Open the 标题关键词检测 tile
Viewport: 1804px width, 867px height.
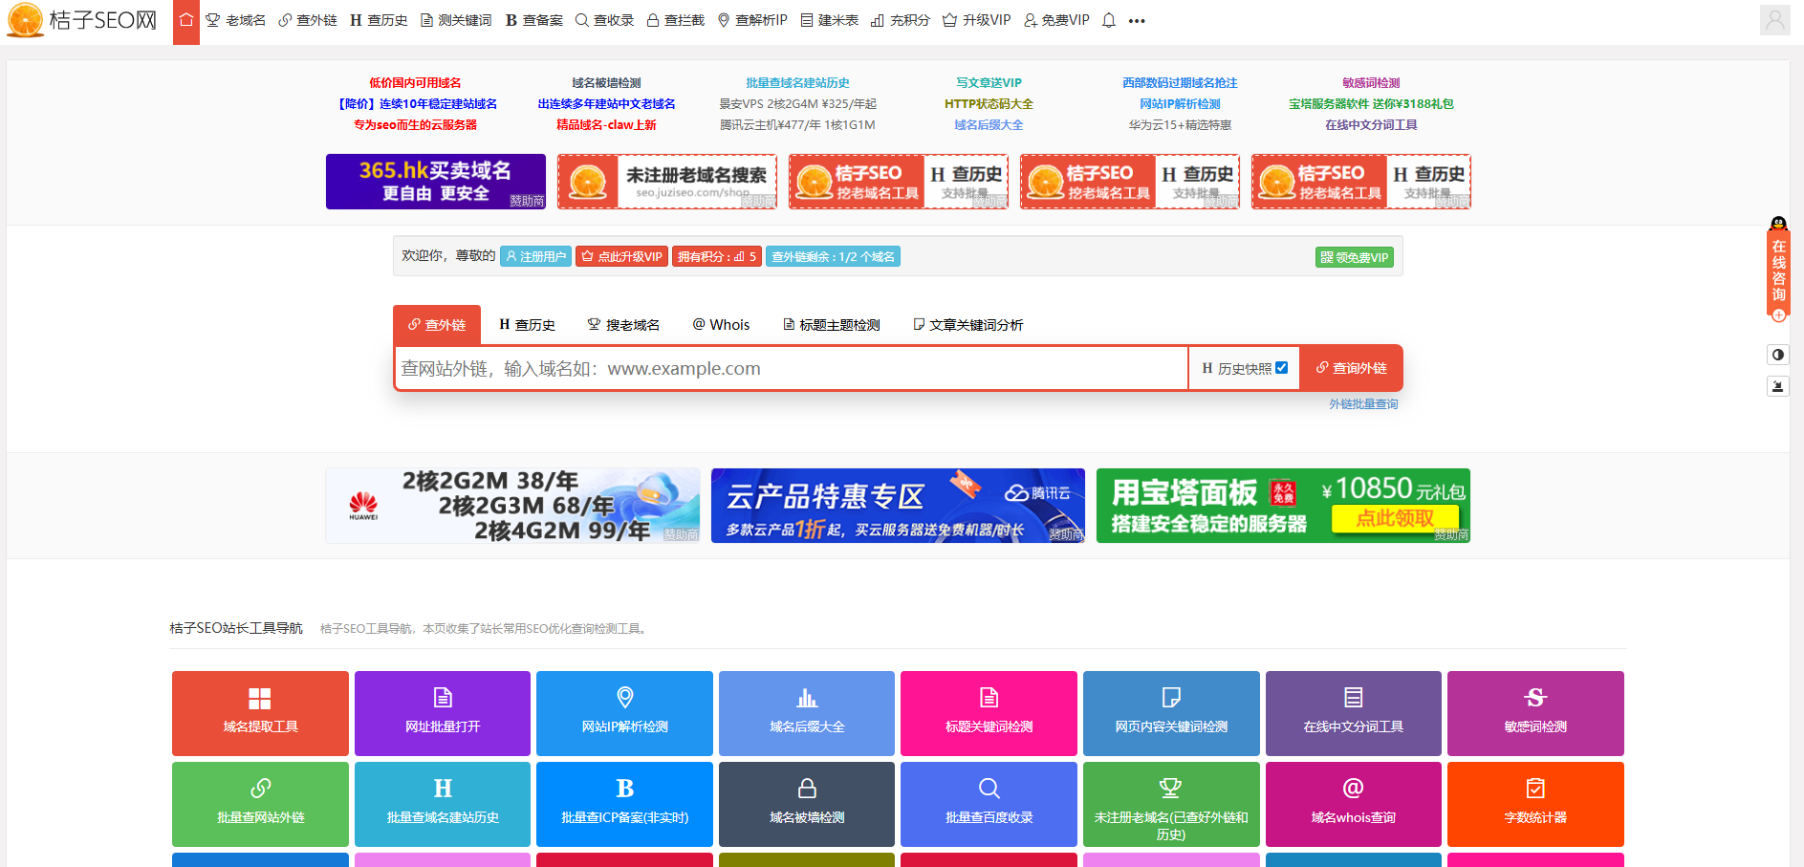click(x=989, y=713)
